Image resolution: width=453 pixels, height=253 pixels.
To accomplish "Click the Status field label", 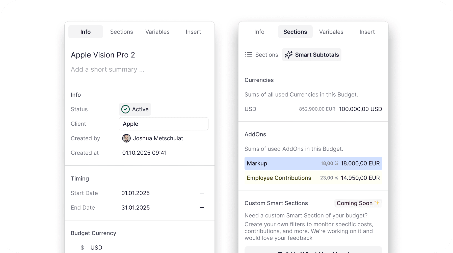I will (79, 109).
